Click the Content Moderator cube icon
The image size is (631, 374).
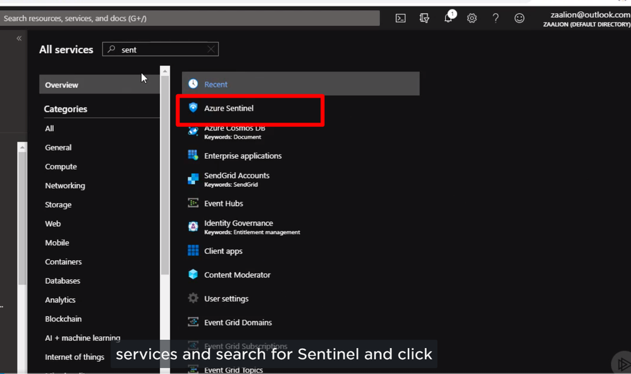pyautogui.click(x=193, y=274)
